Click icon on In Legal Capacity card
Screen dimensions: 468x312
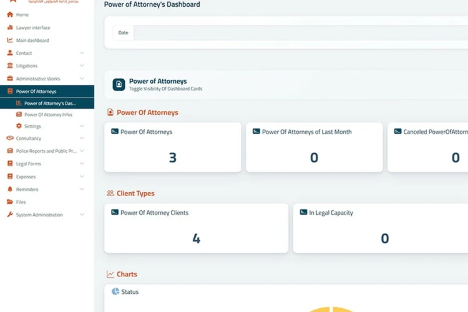click(x=303, y=212)
